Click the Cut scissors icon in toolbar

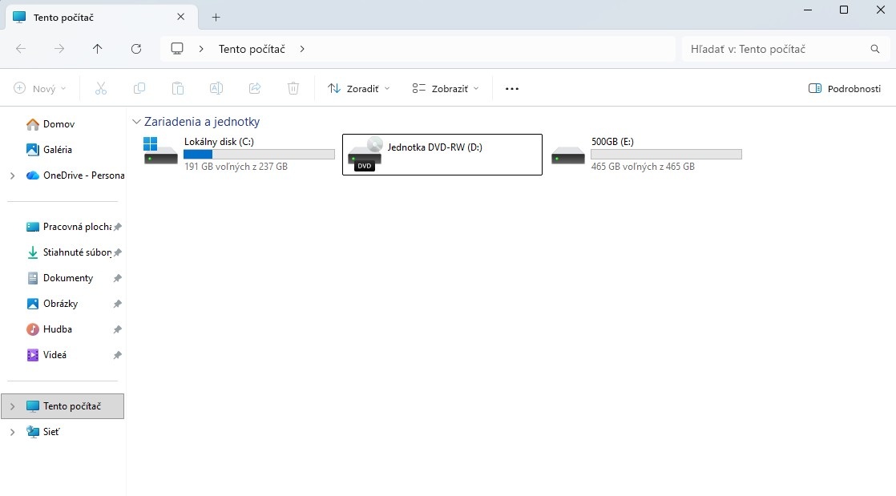click(101, 89)
